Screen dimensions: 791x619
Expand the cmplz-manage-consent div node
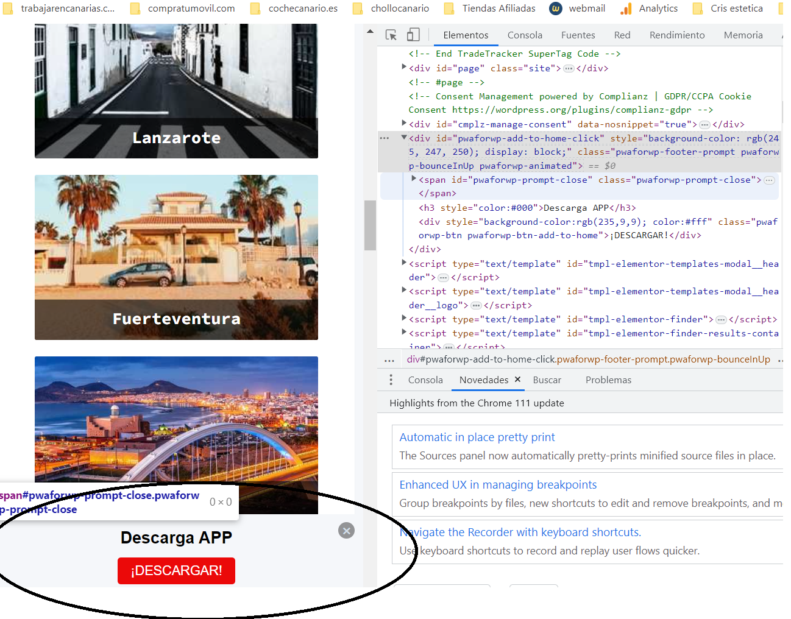[403, 123]
